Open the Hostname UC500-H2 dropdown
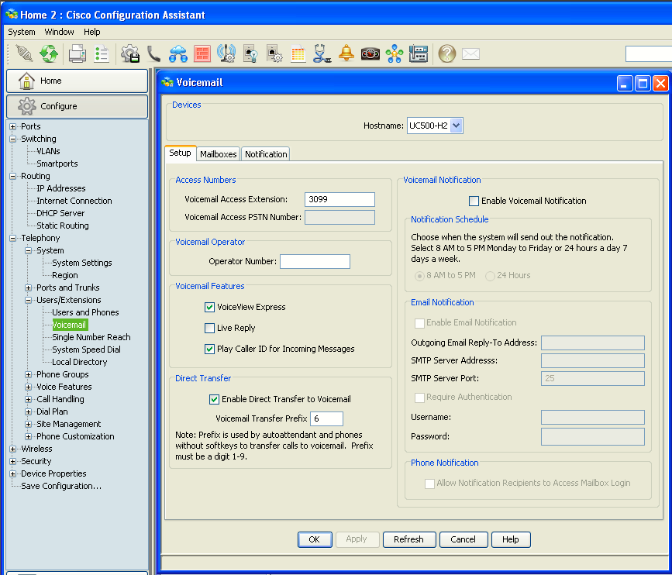Screen dimensions: 672x575 pyautogui.click(x=456, y=126)
